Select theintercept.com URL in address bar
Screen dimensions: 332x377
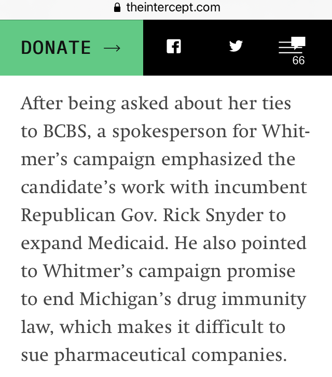click(173, 7)
